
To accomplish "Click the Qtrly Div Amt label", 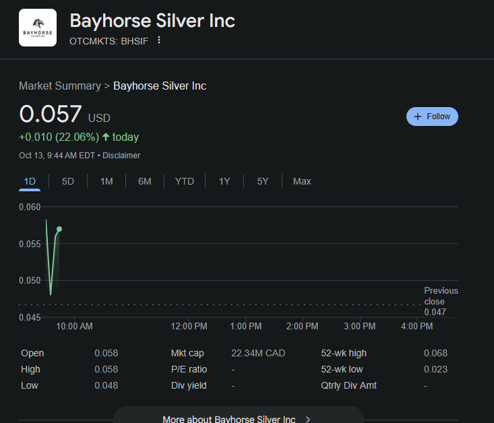I will coord(348,385).
